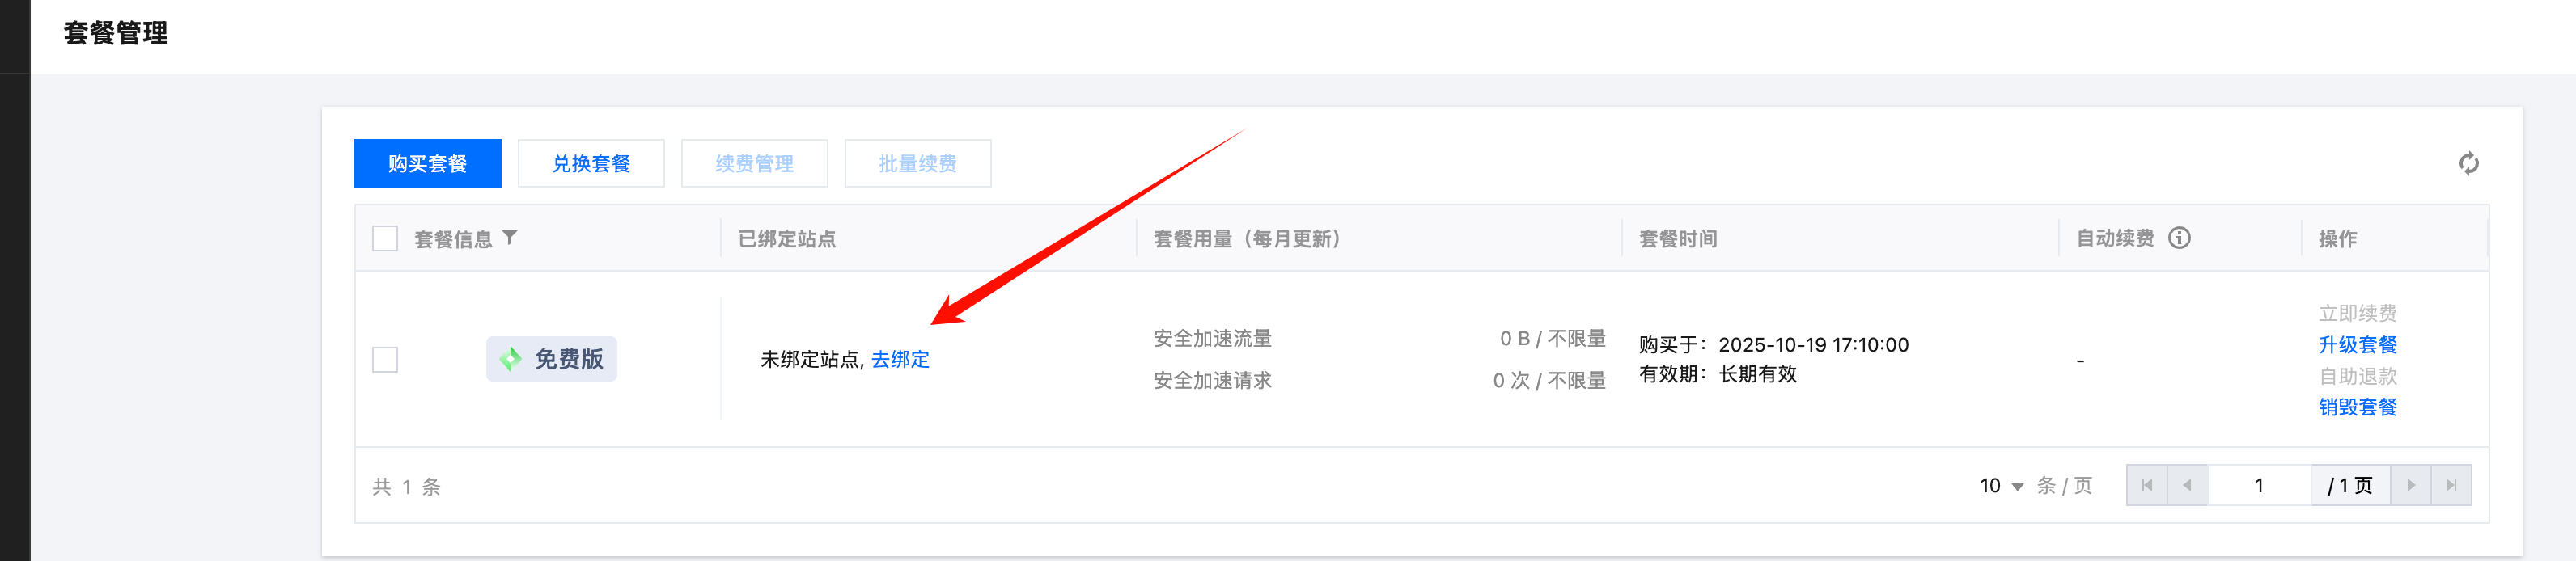Click the 升级套餐 link
The height and width of the screenshot is (561, 2576).
tap(2357, 345)
